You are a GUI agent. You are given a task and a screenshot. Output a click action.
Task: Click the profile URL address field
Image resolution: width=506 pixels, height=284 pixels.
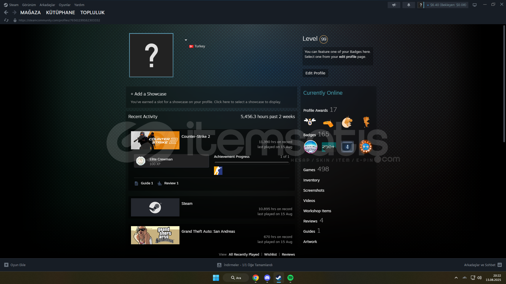pyautogui.click(x=59, y=20)
